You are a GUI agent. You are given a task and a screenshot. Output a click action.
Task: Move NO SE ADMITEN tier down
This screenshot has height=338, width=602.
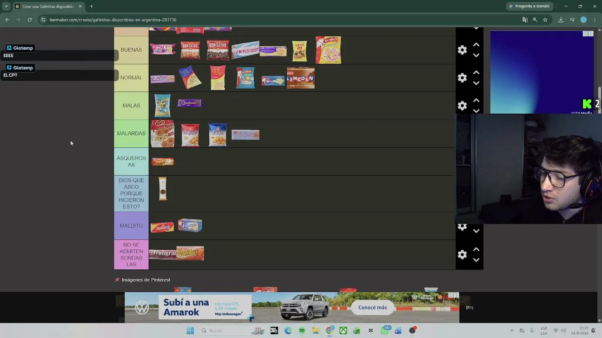[x=476, y=260]
